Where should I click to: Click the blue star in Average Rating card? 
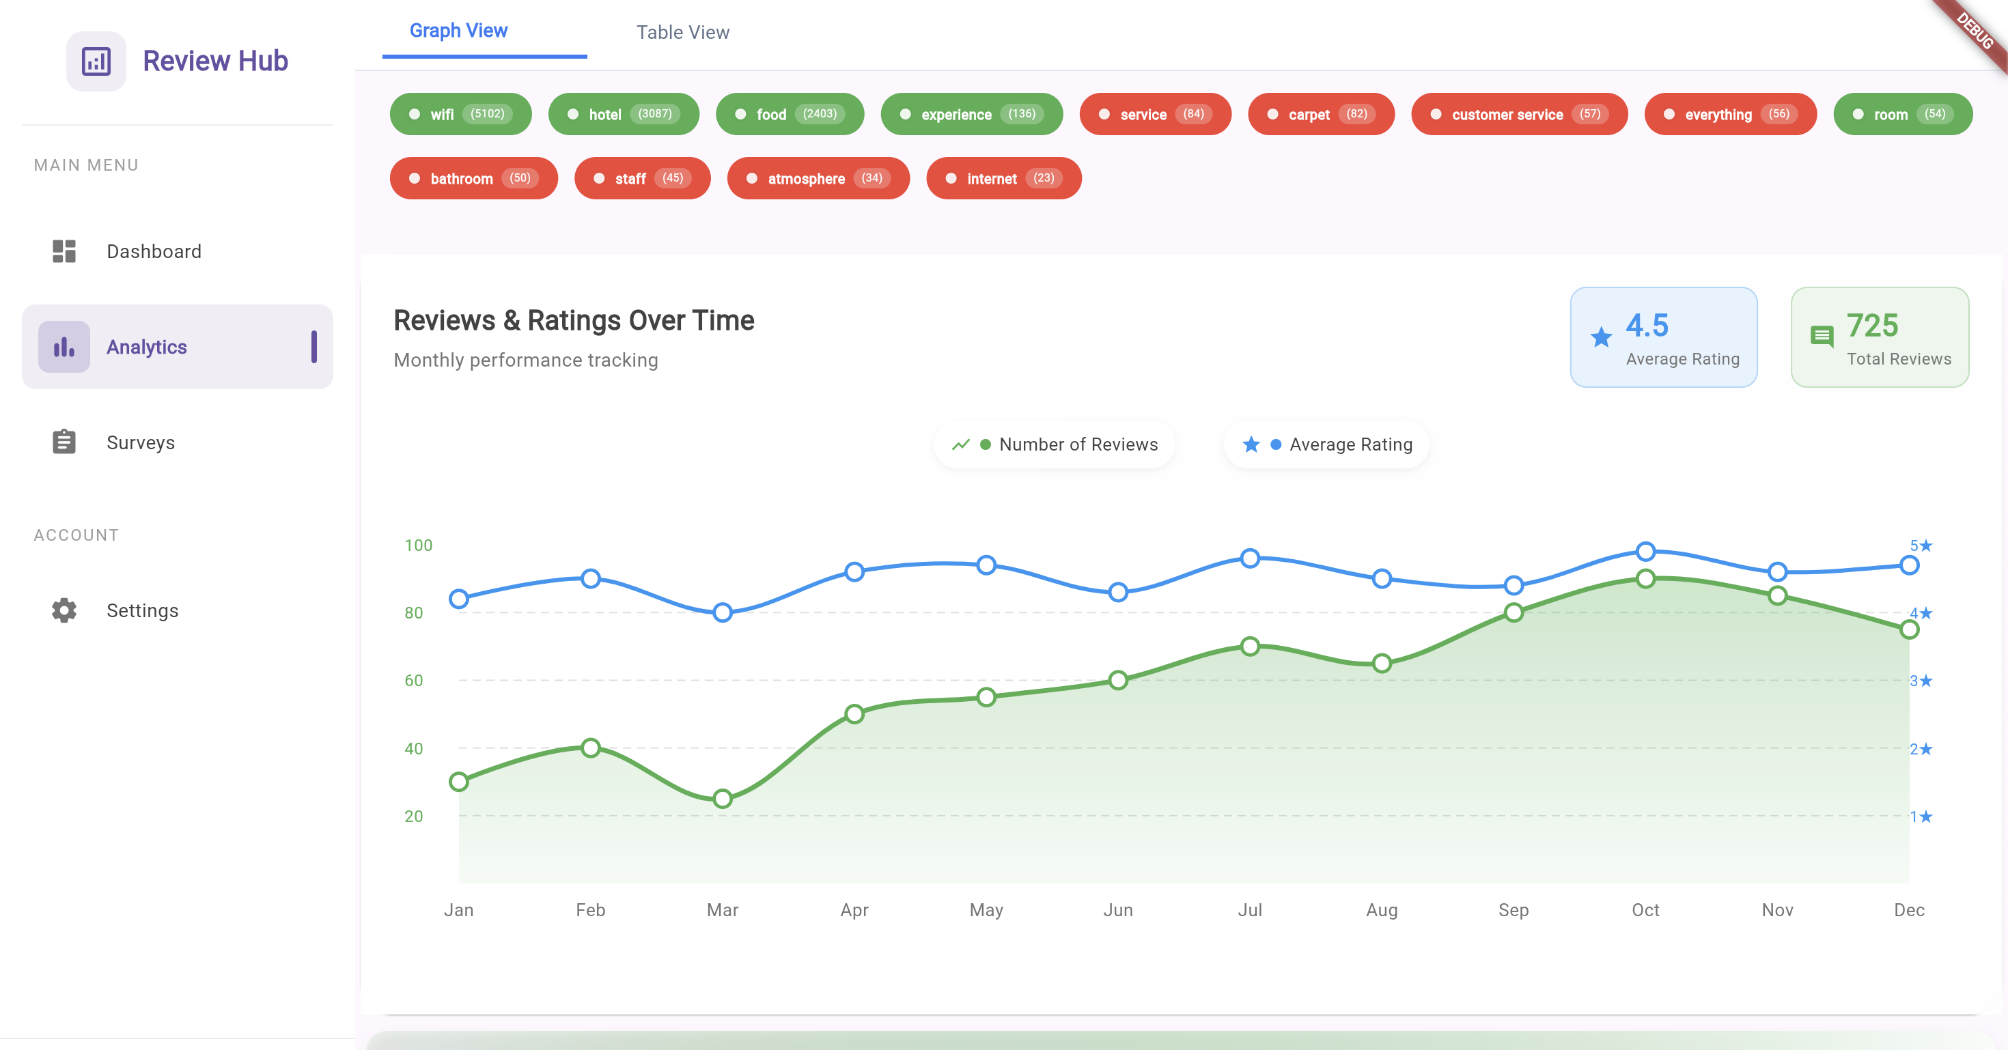click(1601, 337)
